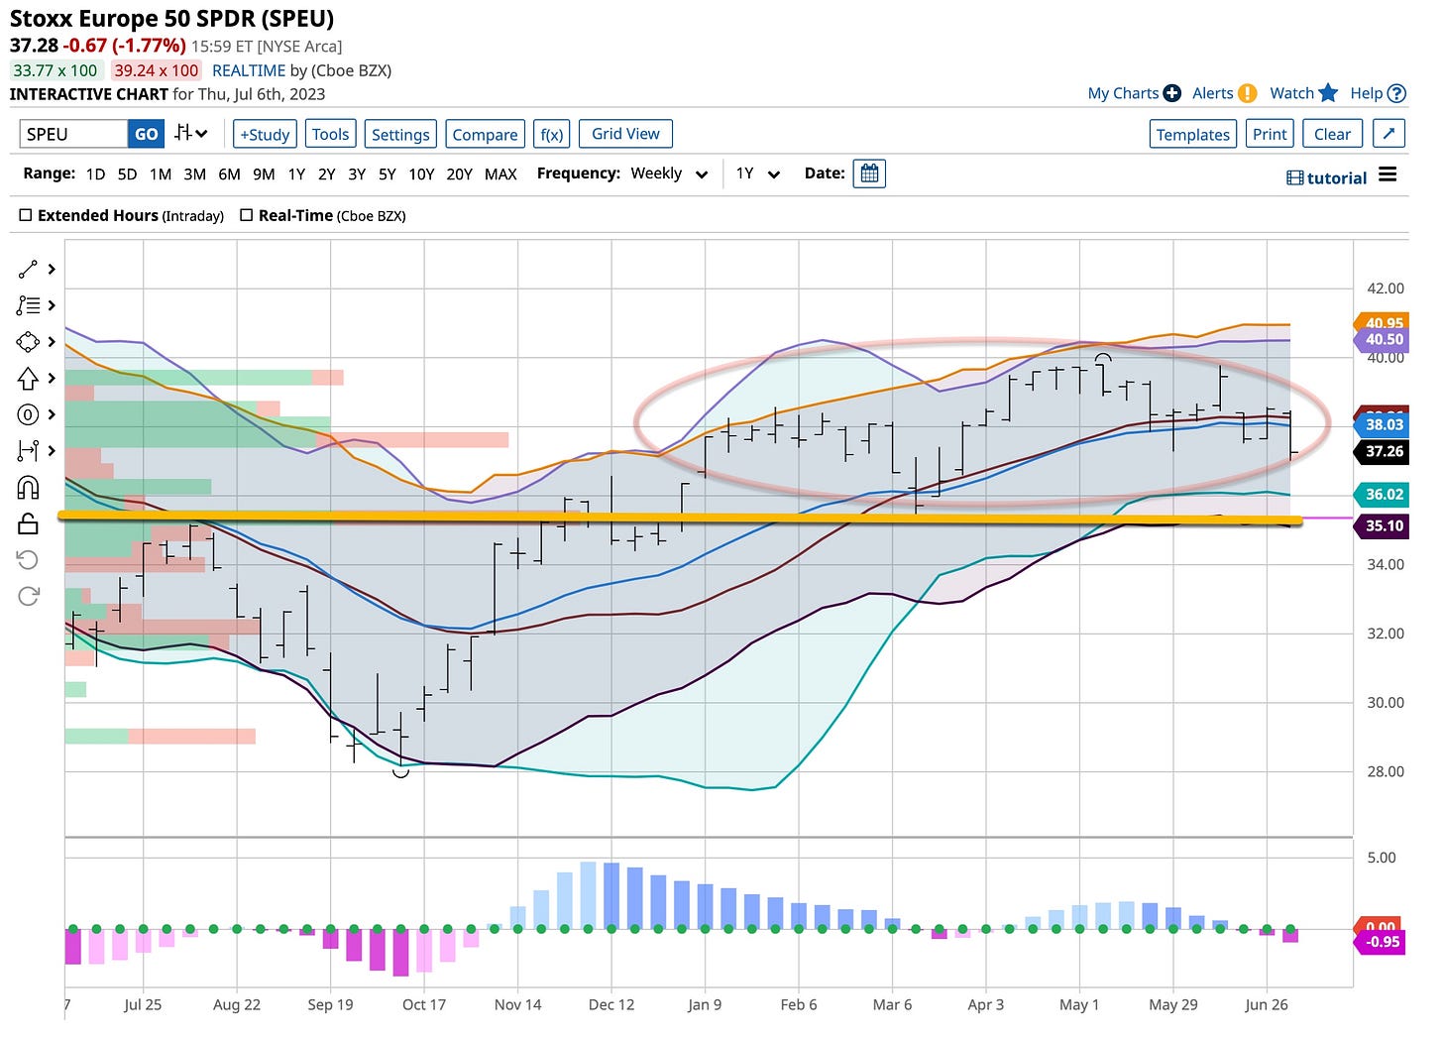This screenshot has width=1443, height=1040.
Task: Set range to 6M
Action: click(x=229, y=173)
